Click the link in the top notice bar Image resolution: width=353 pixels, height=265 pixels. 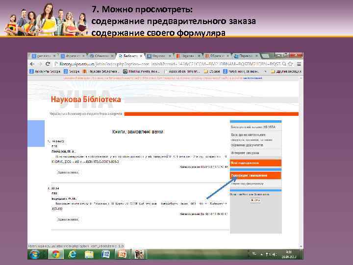(252, 78)
